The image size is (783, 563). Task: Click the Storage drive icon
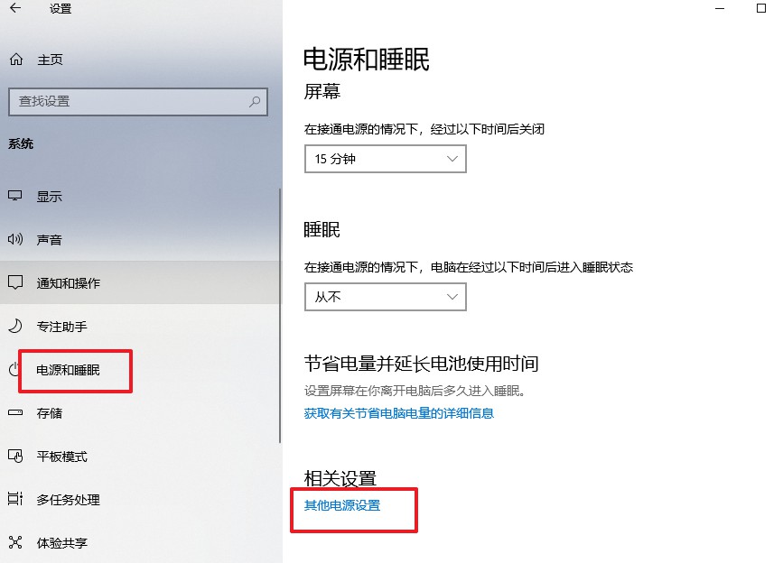click(x=15, y=412)
